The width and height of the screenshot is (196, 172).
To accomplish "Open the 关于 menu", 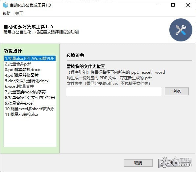I will pyautogui.click(x=19, y=13).
